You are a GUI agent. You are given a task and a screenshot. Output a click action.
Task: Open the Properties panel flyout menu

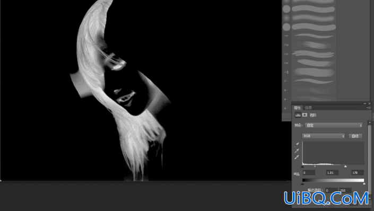coord(369,108)
